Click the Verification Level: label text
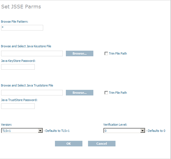This screenshot has height=159, width=171. click(115, 125)
